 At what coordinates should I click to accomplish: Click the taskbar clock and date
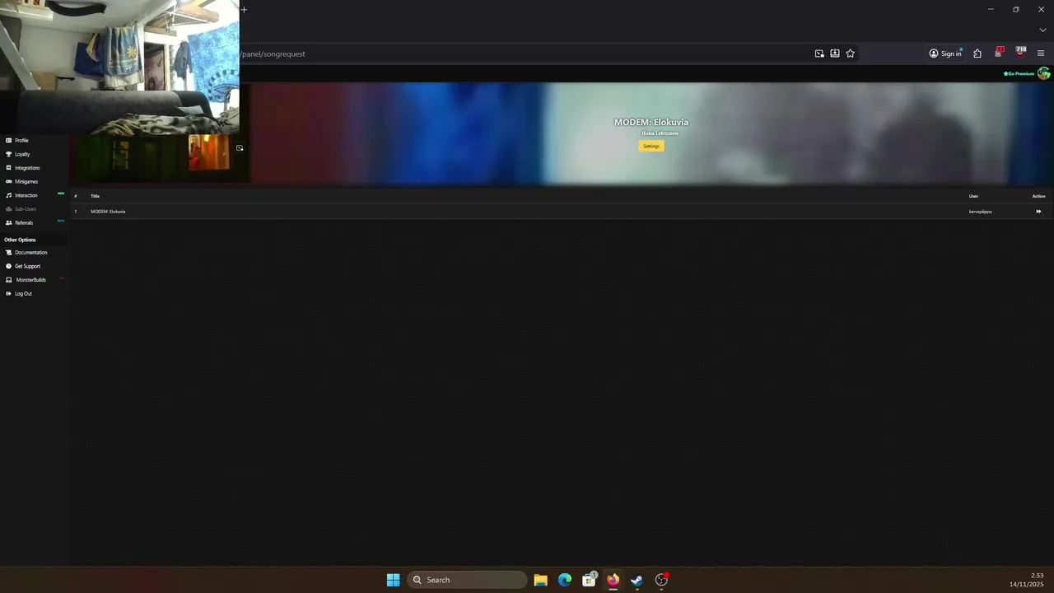(1027, 580)
